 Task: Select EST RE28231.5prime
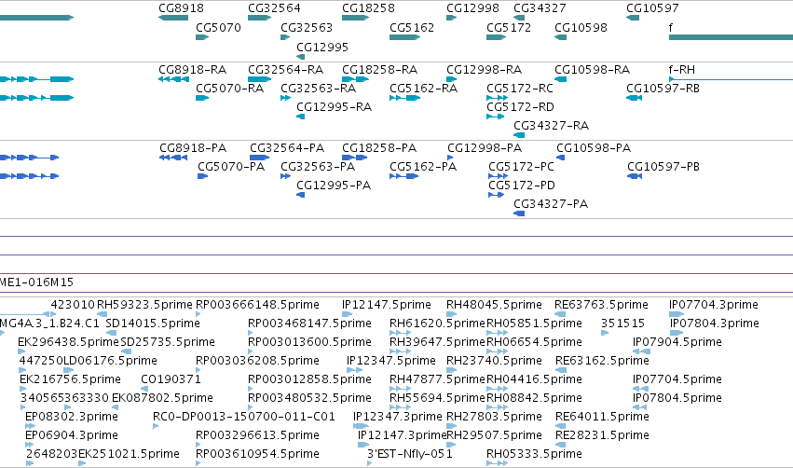click(602, 435)
